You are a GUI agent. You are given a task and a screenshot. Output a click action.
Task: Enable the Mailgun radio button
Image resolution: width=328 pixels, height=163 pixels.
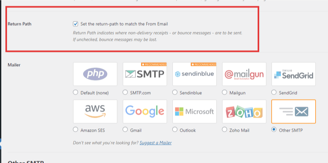224,92
